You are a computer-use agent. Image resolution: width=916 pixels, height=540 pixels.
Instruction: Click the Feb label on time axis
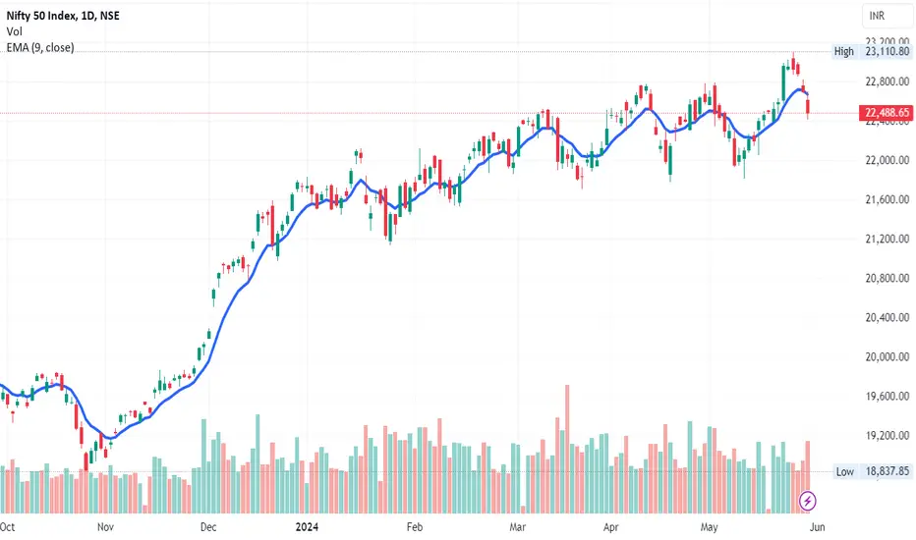click(x=414, y=526)
